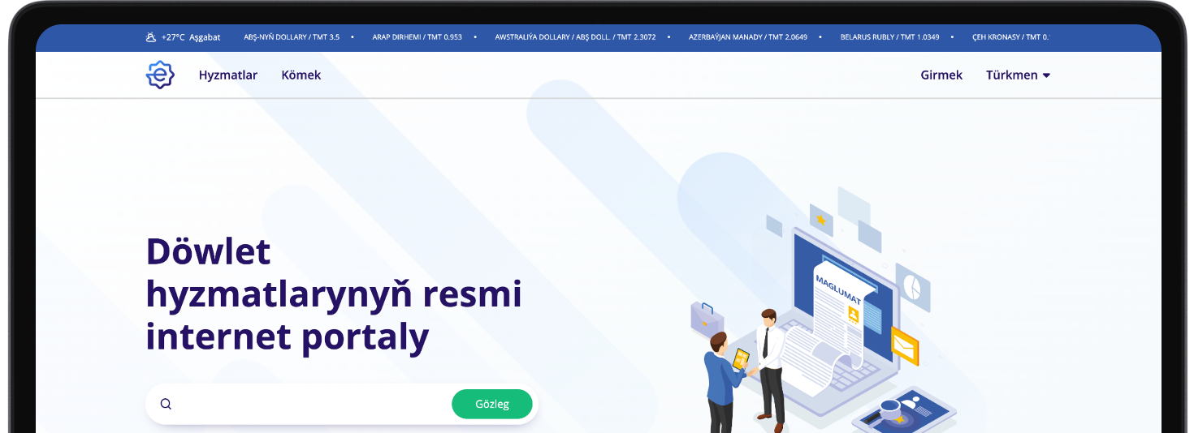Open the Hyzmatlar menu
1194x433 pixels.
click(x=228, y=75)
